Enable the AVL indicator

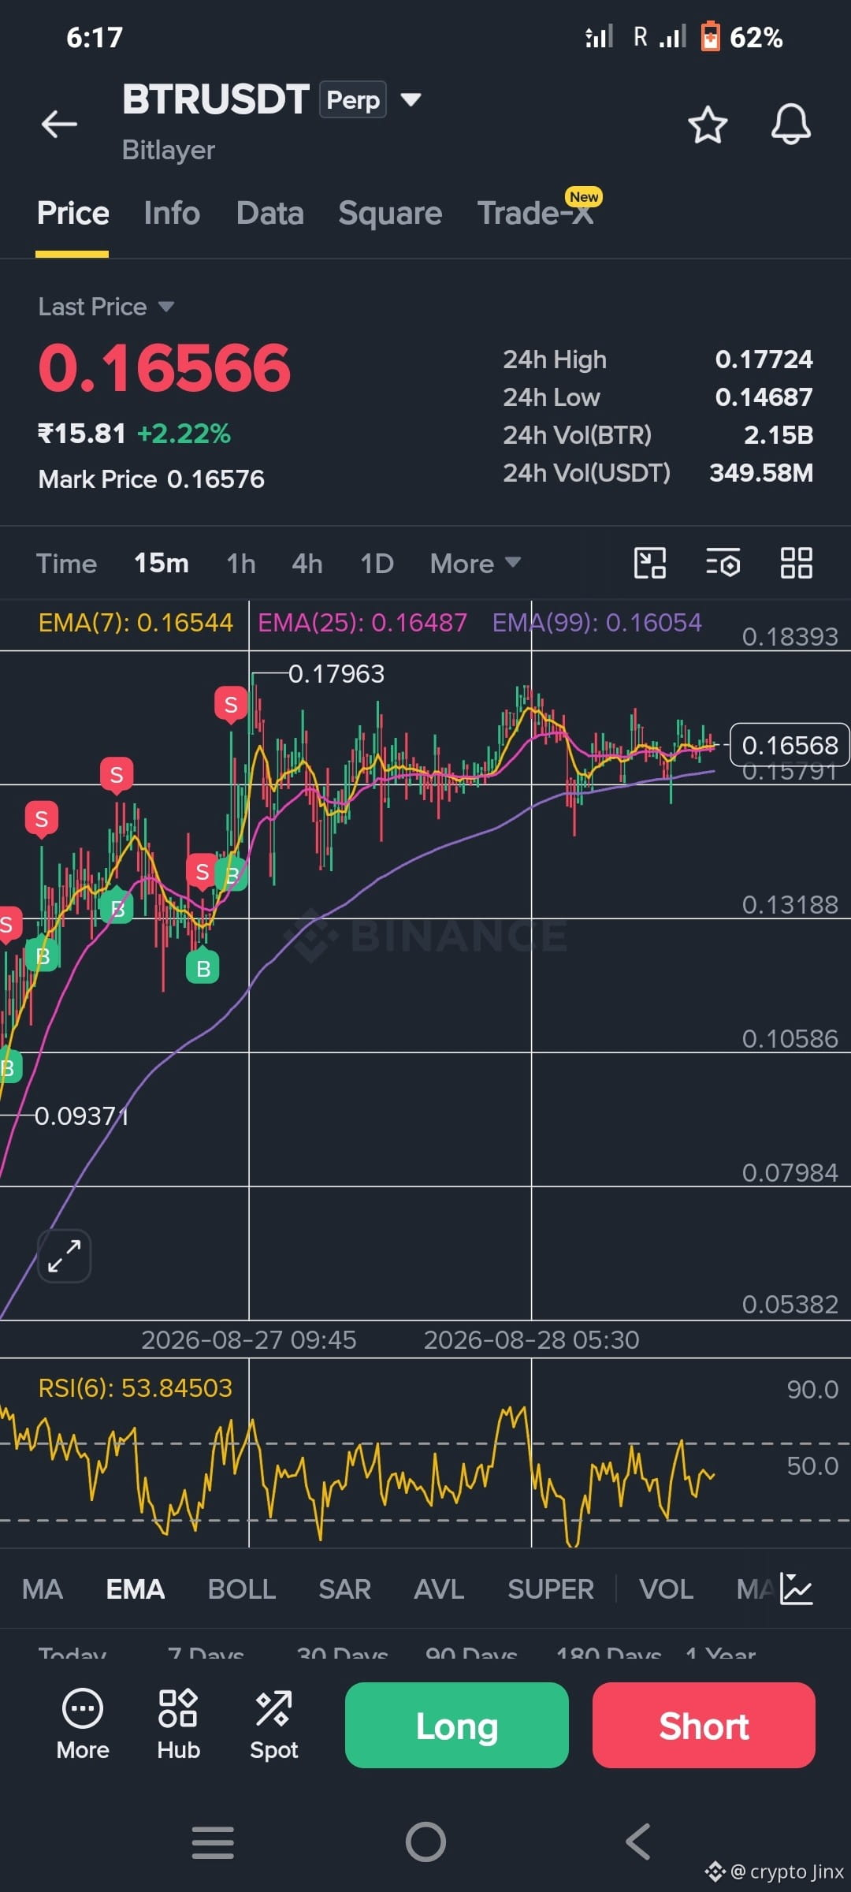point(439,1589)
